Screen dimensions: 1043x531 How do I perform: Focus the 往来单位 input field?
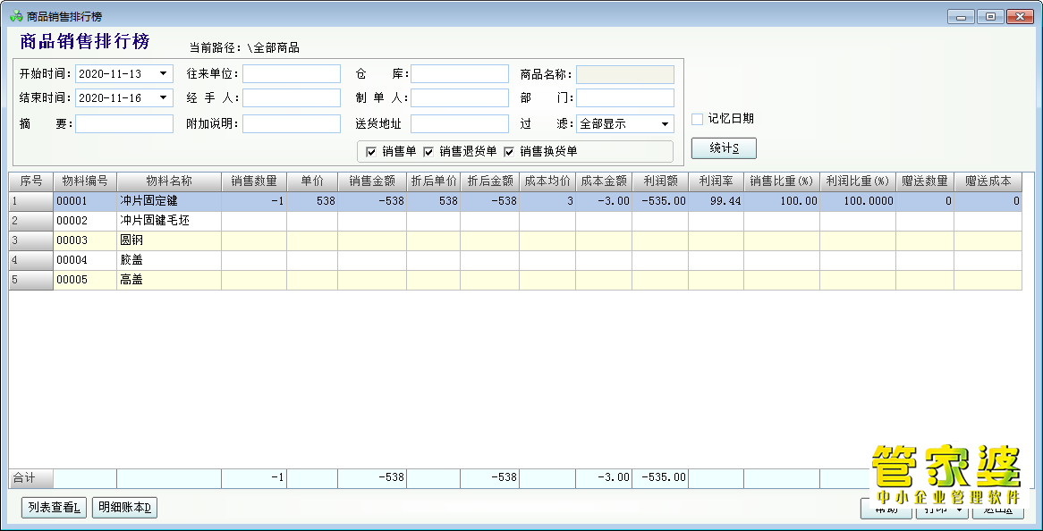pyautogui.click(x=292, y=74)
